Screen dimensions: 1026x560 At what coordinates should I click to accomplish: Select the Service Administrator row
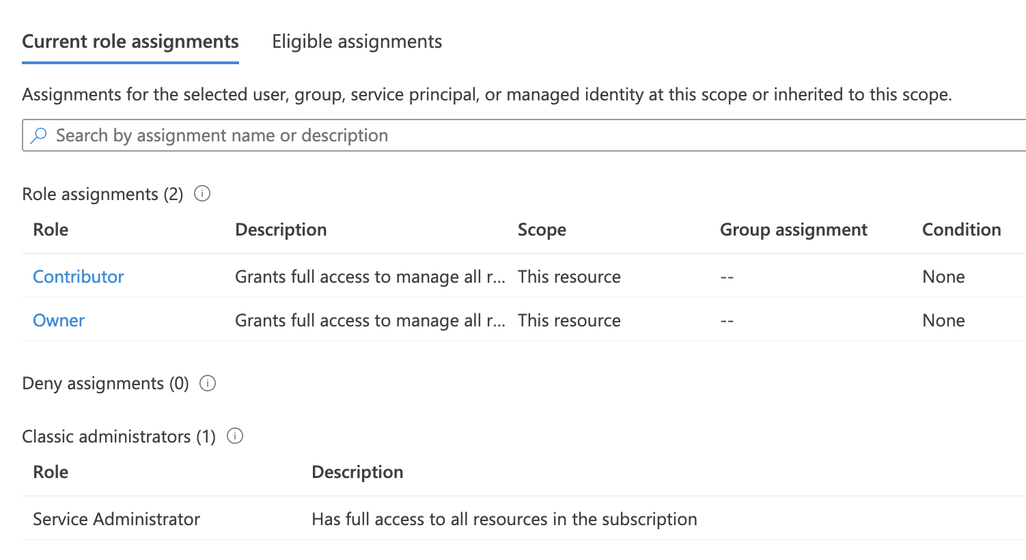(x=116, y=519)
